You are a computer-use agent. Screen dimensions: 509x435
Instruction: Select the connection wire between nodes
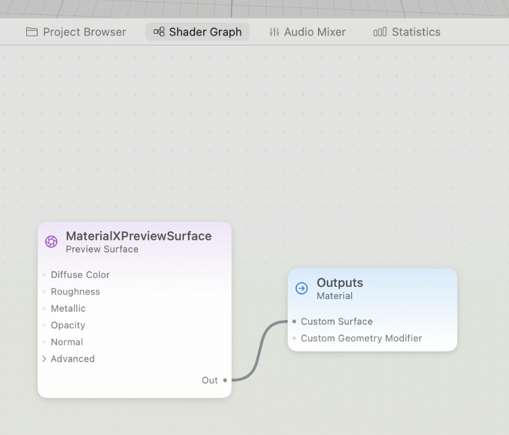(260, 350)
